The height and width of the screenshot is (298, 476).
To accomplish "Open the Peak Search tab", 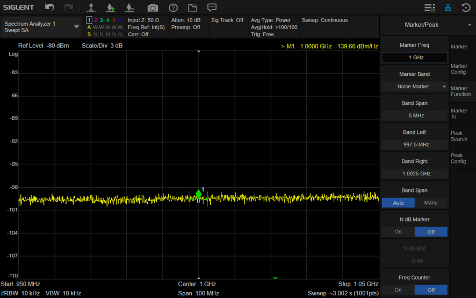I will (463, 136).
